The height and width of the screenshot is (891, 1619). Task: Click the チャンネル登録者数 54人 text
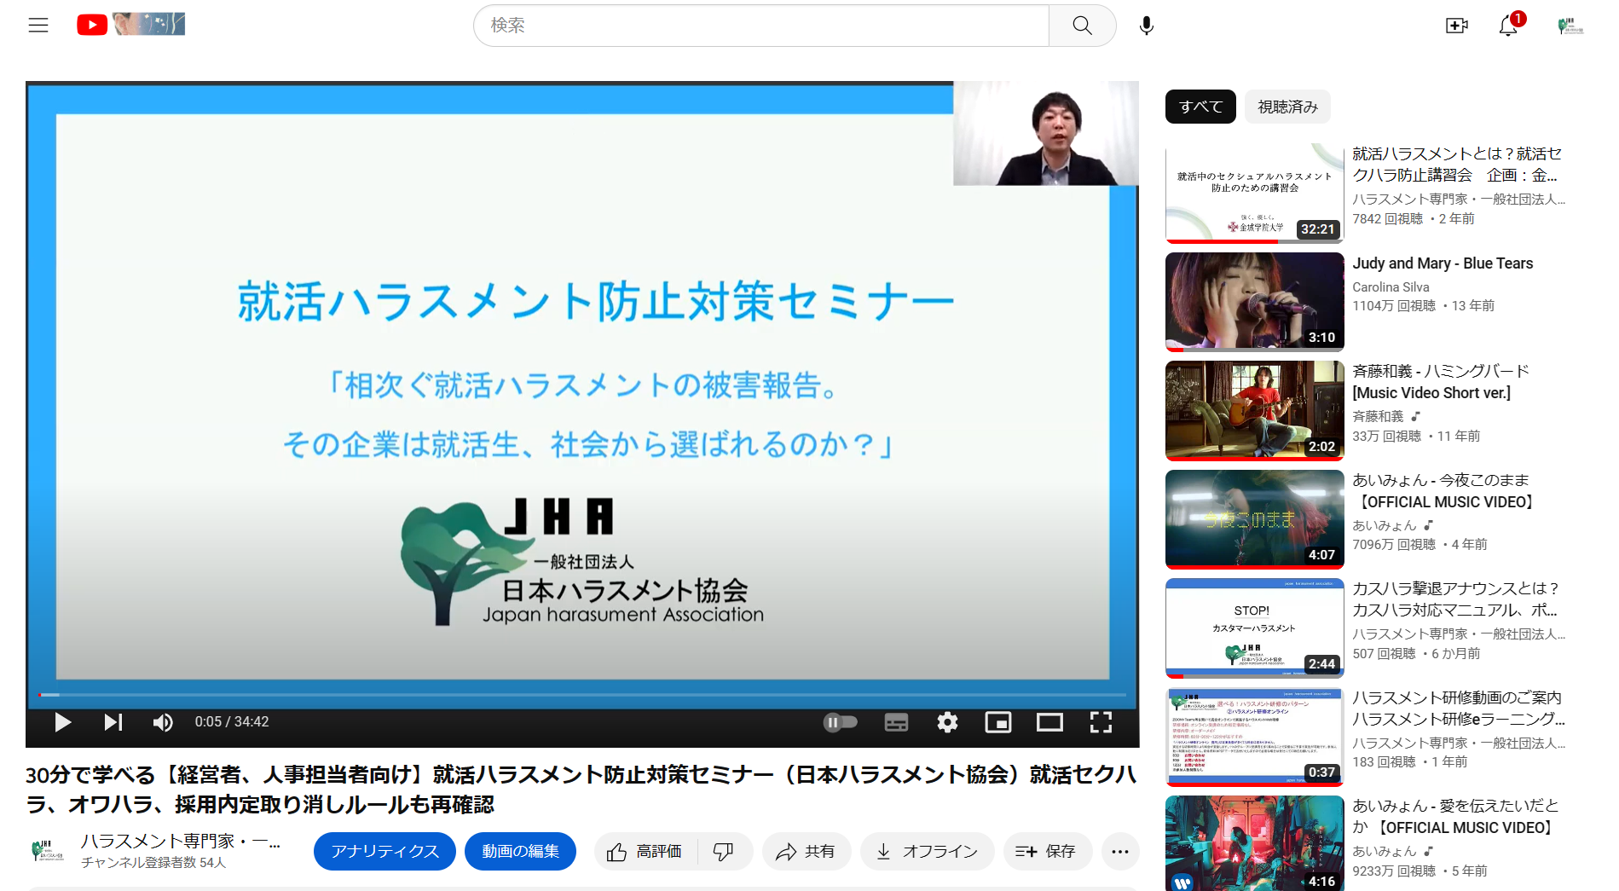click(153, 863)
